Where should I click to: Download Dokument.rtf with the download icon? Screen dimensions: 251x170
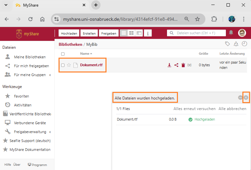[169, 65]
